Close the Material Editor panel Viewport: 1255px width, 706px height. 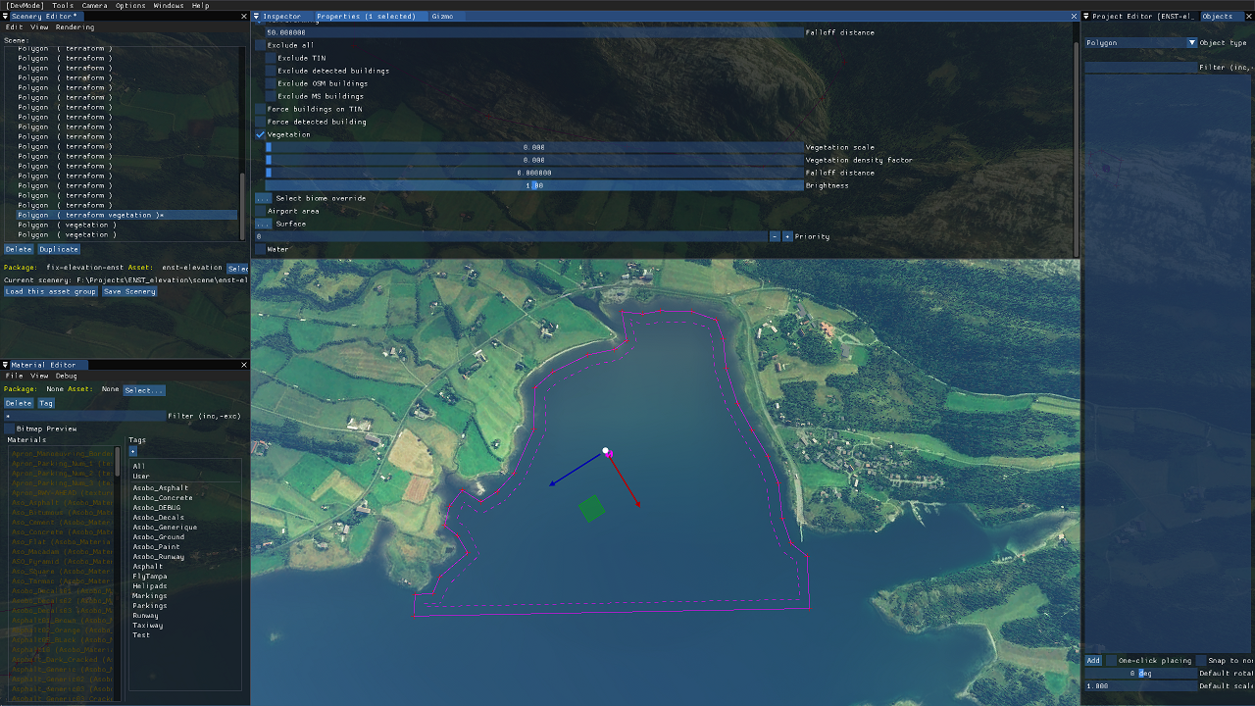tap(244, 365)
